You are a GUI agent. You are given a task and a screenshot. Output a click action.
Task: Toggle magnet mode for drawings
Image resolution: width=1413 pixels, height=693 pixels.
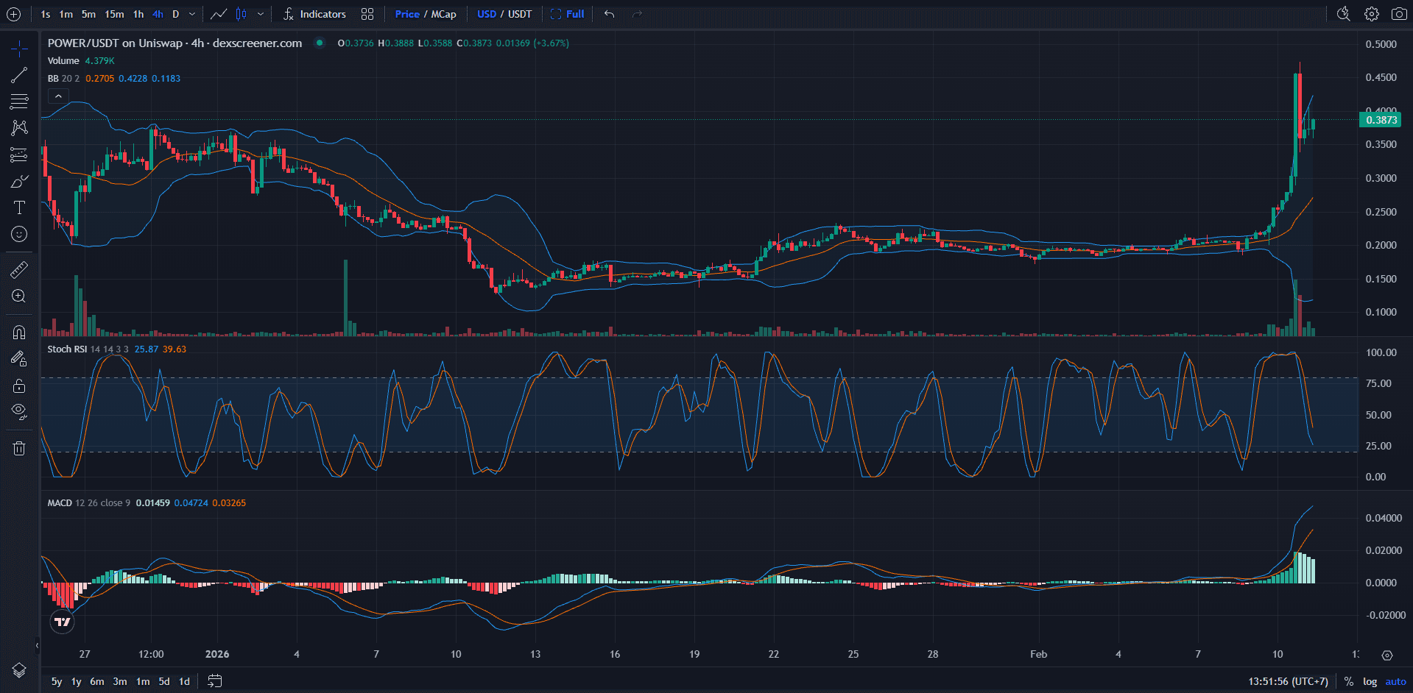[x=19, y=333]
